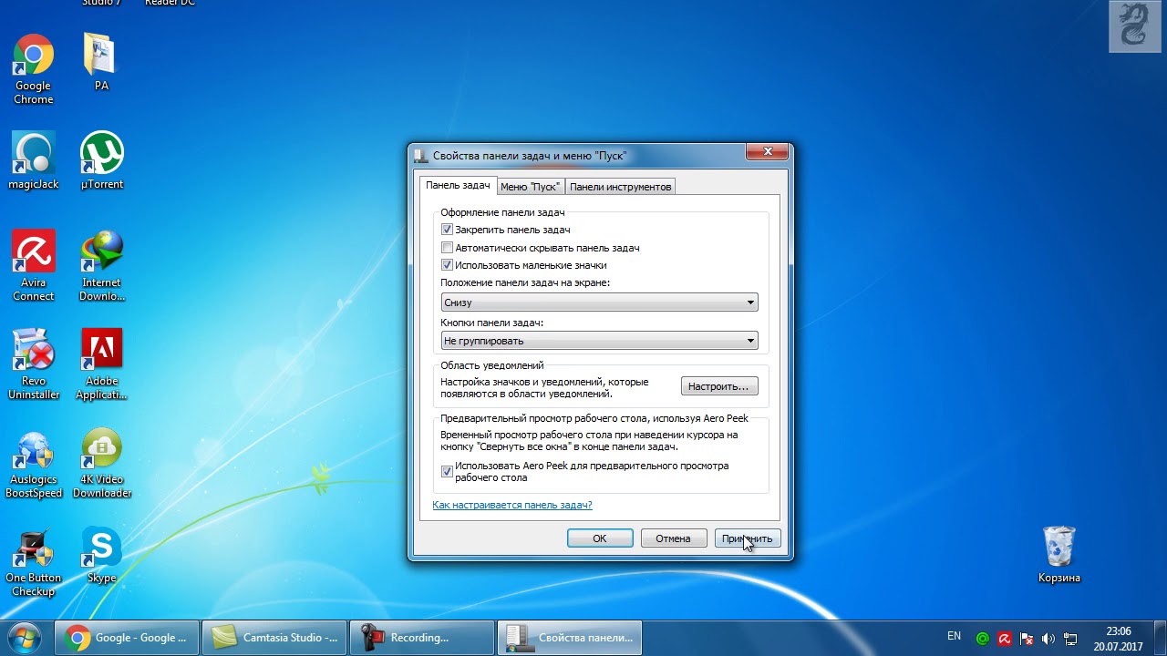Click the Настроить... button
This screenshot has height=656, width=1167.
point(718,386)
